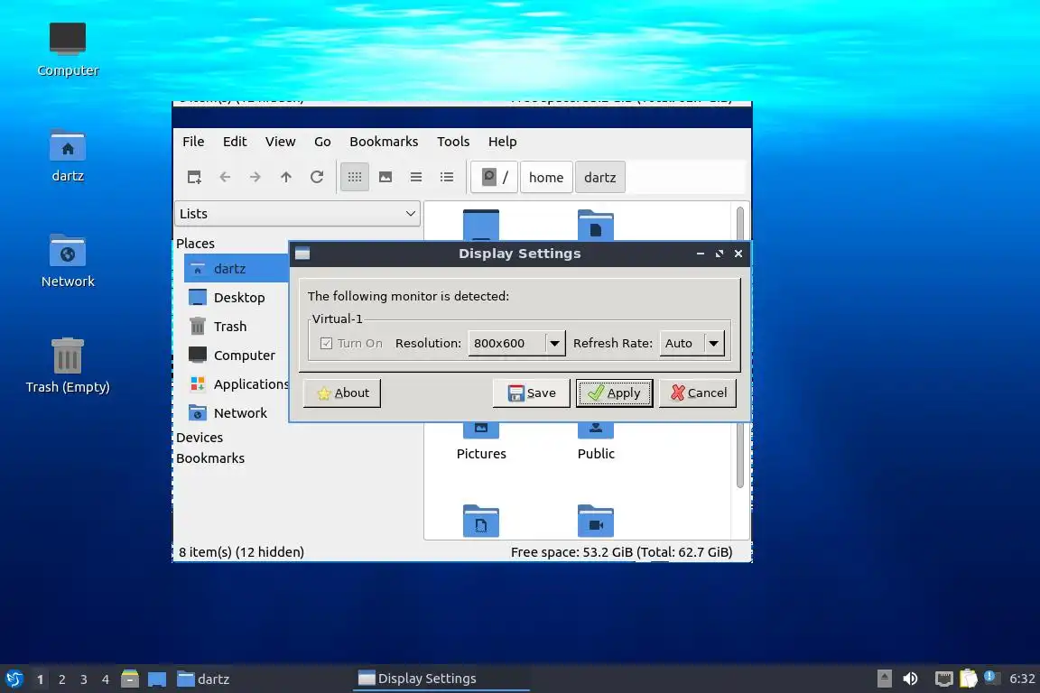Launch file manager from taskbar quick launch

click(130, 679)
